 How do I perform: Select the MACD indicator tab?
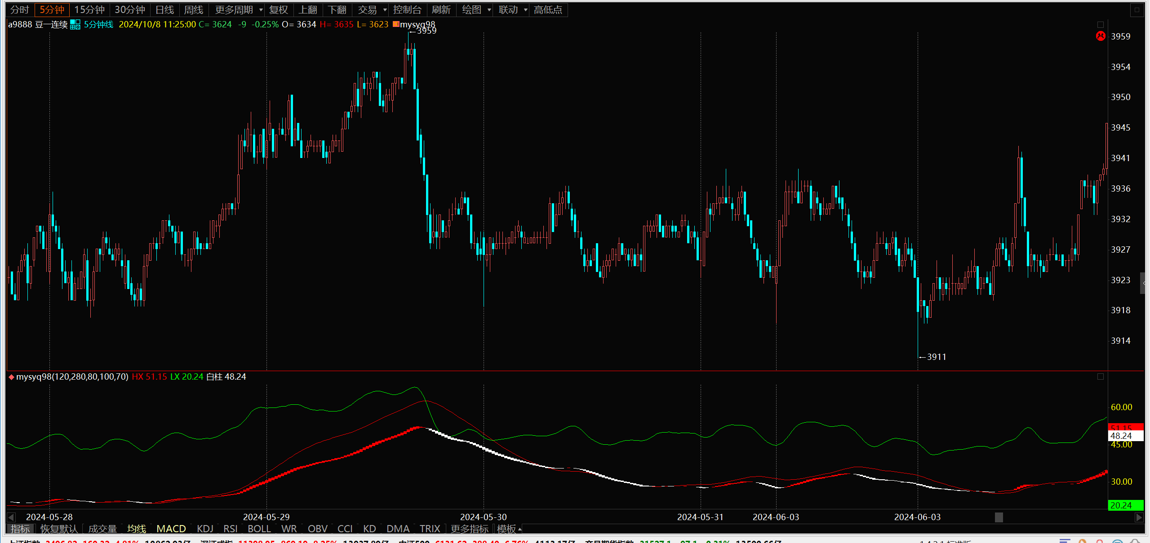171,529
